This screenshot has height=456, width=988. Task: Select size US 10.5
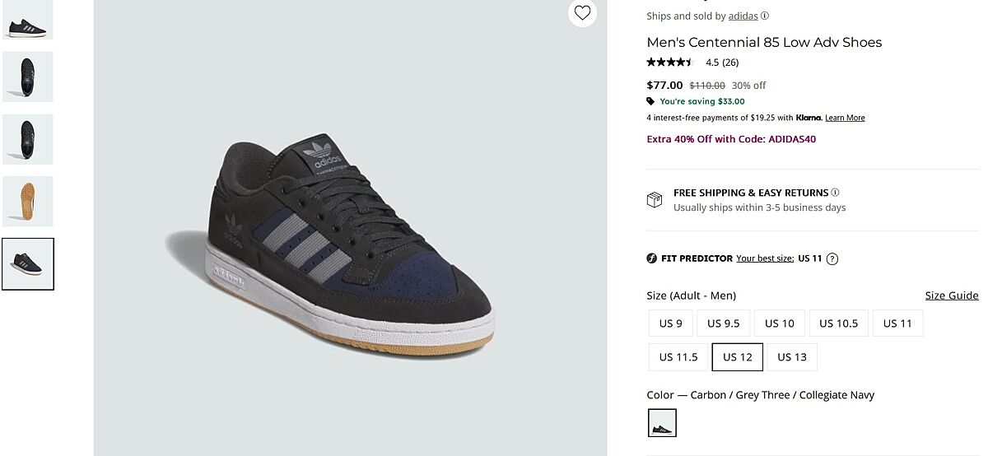click(x=838, y=323)
